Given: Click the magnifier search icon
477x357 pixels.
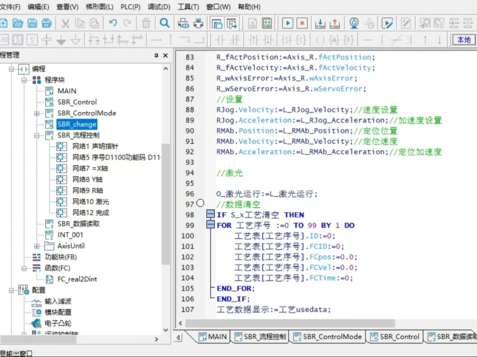Looking at the screenshot, I should coord(165,23).
